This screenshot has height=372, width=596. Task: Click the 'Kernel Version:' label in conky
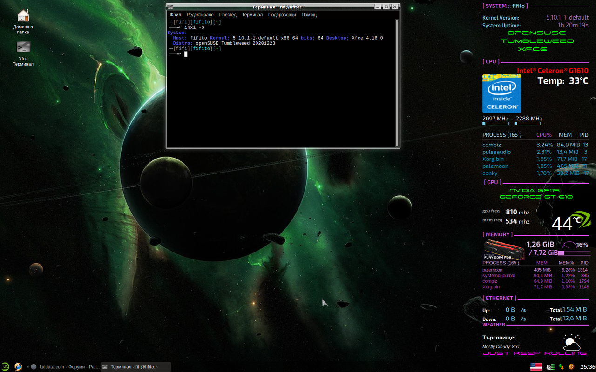501,18
